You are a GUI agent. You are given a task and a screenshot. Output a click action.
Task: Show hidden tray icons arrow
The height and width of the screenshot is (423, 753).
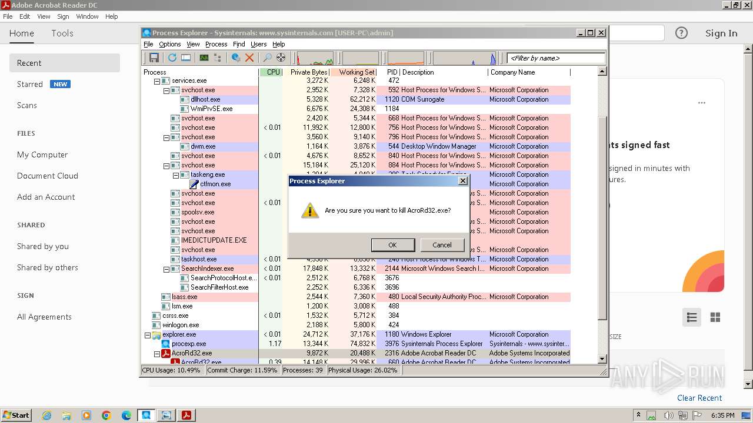[x=638, y=415]
